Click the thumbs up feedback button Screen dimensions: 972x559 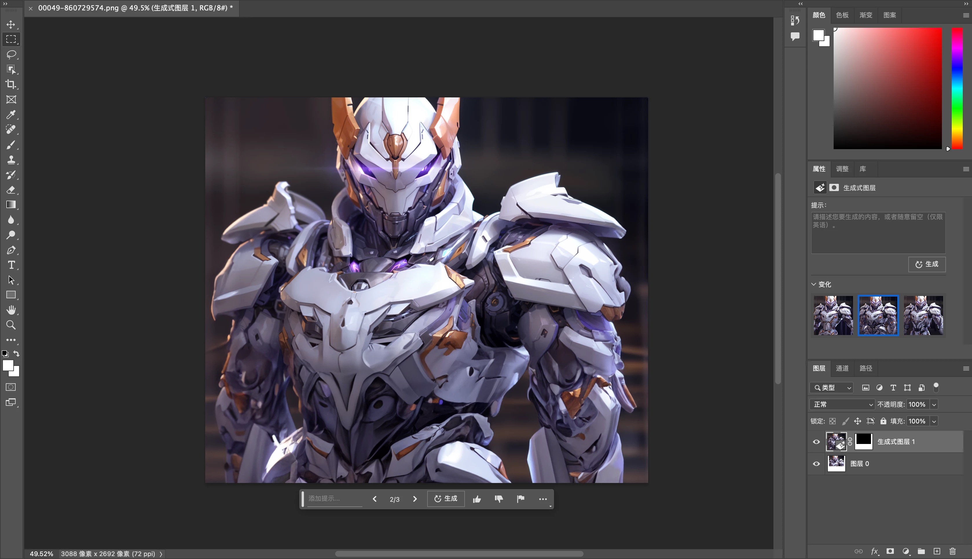[x=477, y=498]
